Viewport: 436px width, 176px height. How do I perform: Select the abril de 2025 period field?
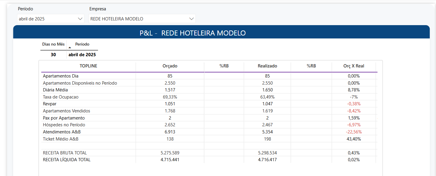click(51, 19)
